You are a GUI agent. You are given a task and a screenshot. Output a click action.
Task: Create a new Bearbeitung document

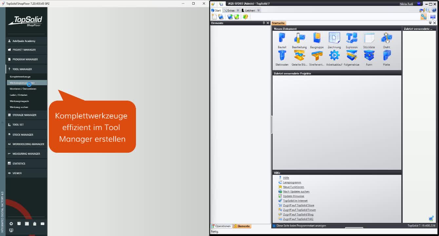pos(299,41)
